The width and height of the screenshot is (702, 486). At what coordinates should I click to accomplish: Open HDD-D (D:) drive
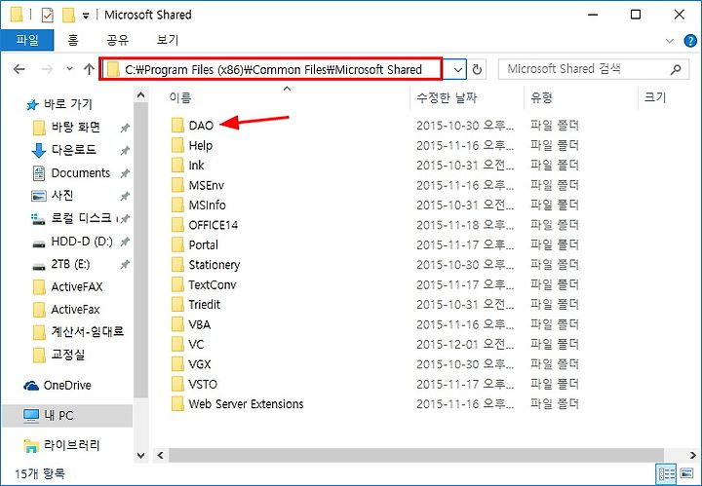pos(82,242)
